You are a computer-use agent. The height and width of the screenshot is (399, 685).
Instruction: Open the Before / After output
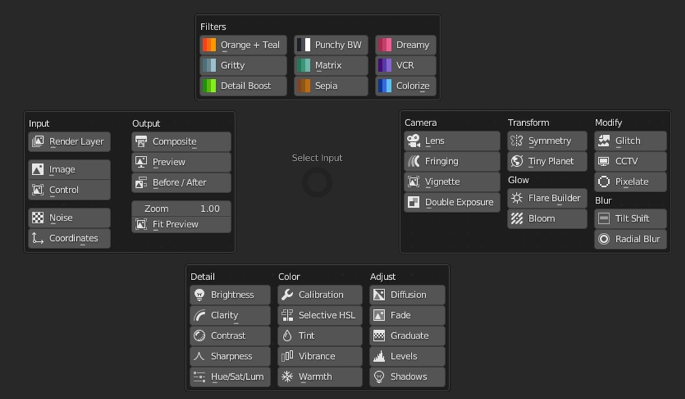coord(181,182)
